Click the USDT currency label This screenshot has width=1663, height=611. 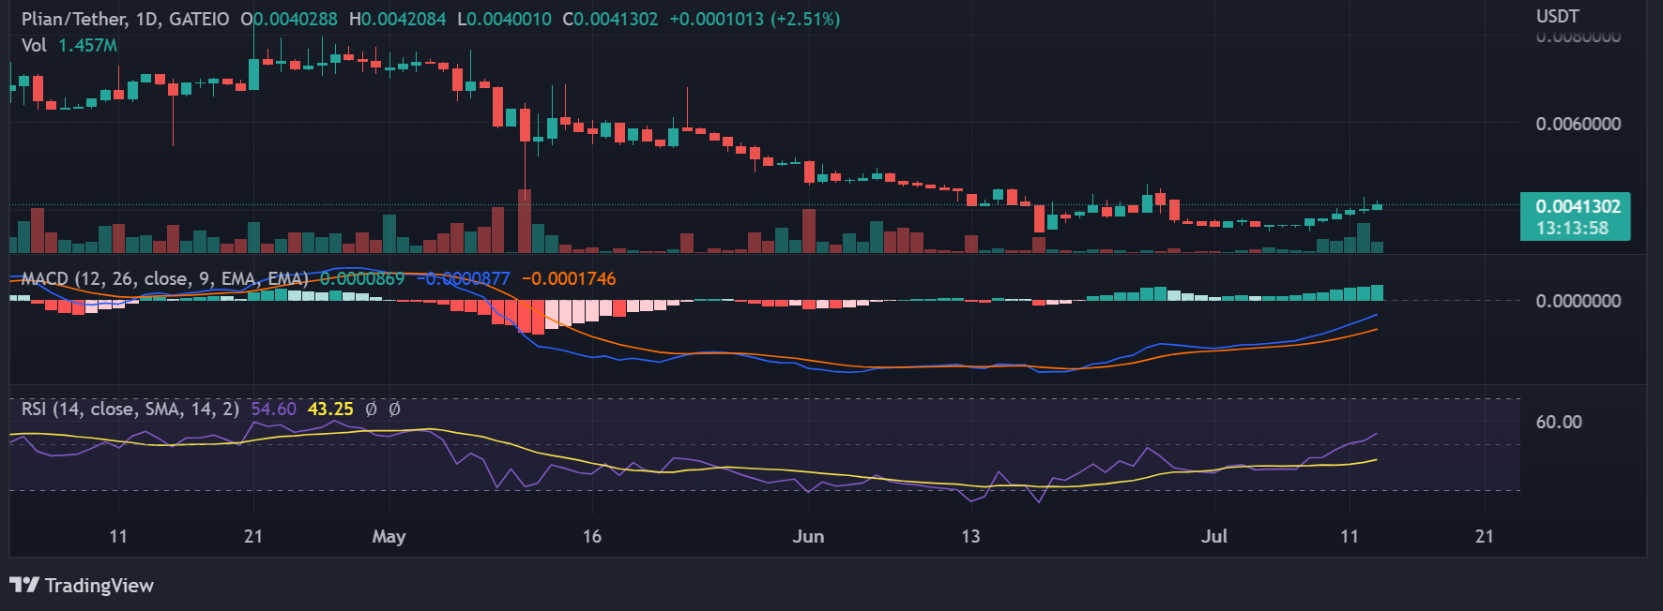(x=1558, y=16)
